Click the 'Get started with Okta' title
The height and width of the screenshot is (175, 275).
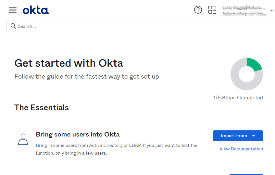coord(69,63)
